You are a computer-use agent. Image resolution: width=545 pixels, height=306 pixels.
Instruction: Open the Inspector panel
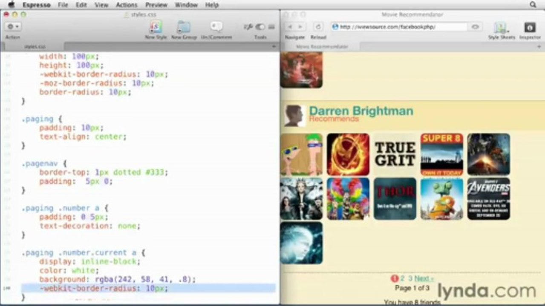(x=530, y=28)
